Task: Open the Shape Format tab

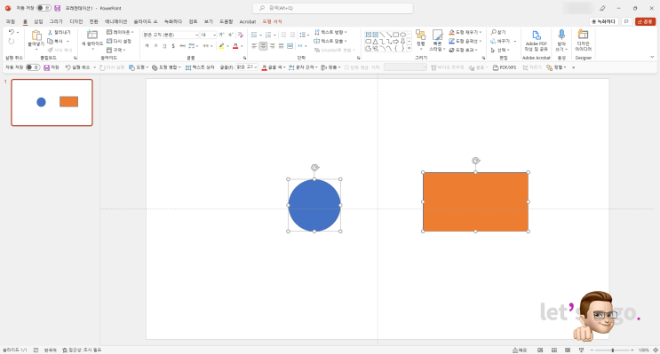Action: (x=273, y=21)
